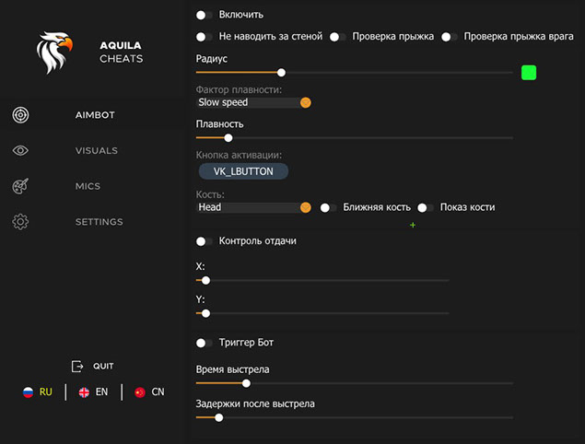Open the green color swatch next to Радиус
Screen dimensions: 585x444
(529, 72)
